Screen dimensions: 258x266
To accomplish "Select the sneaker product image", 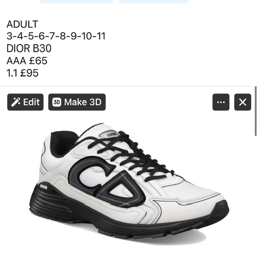I will pyautogui.click(x=129, y=183).
